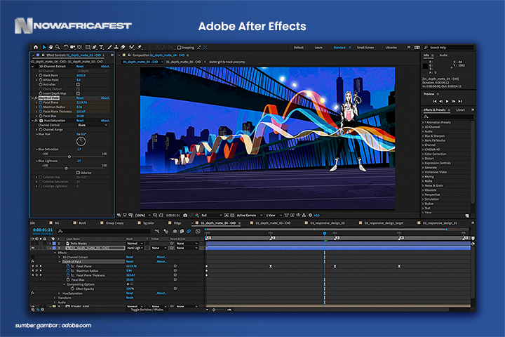Toggle the Draft 3D icon in timeline
The height and width of the screenshot is (337, 505).
click(166, 231)
